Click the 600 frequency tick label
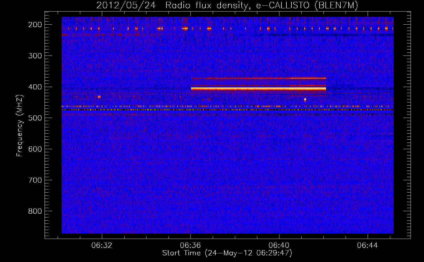 coord(35,149)
